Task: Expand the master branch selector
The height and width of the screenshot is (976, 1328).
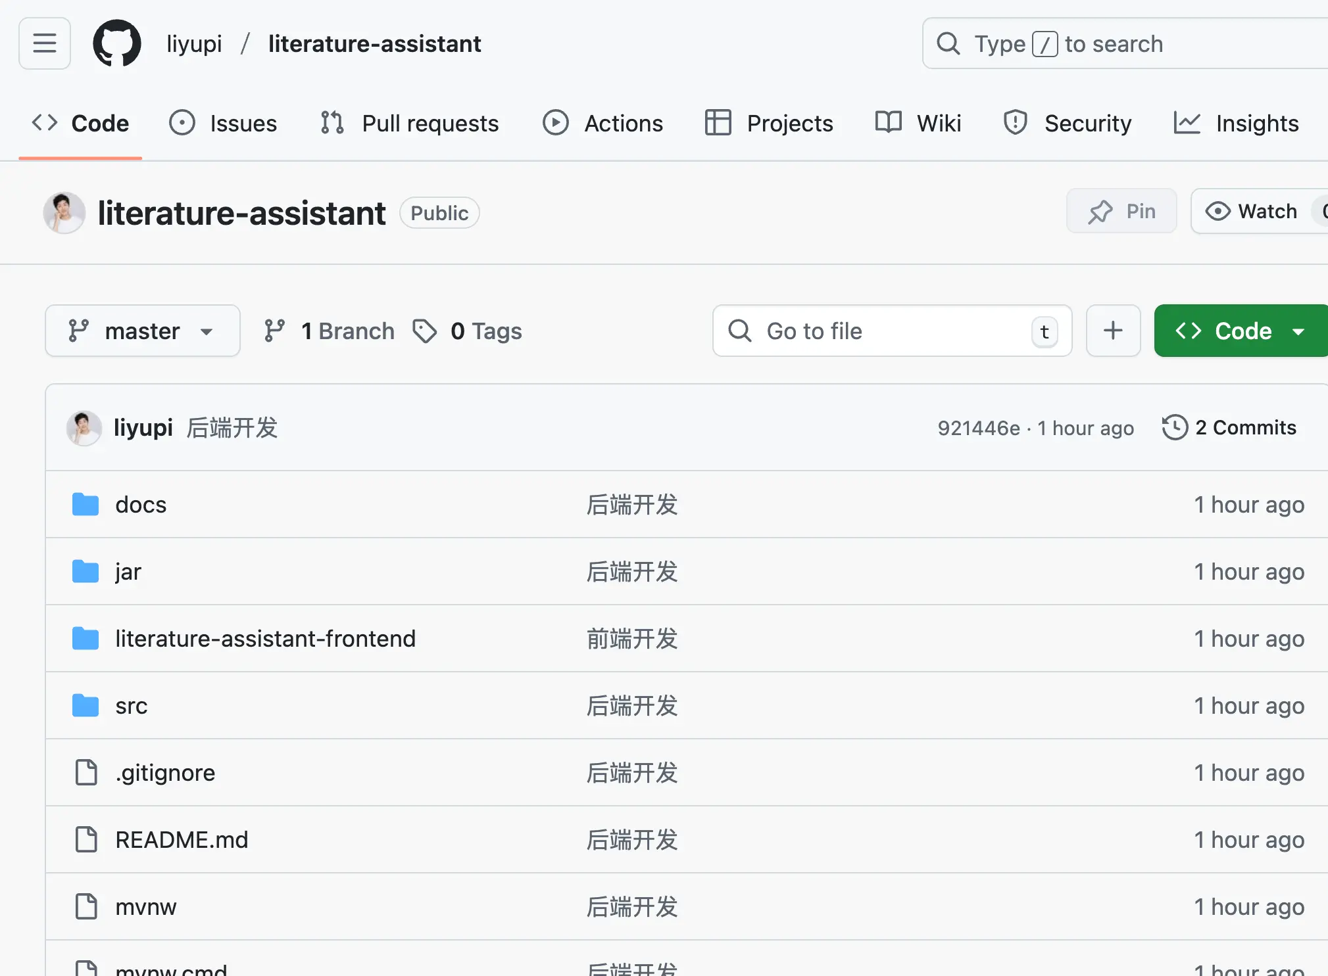Action: point(142,331)
